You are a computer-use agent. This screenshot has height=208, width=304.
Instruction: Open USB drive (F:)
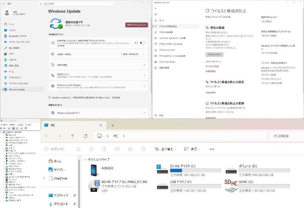(x=189, y=186)
